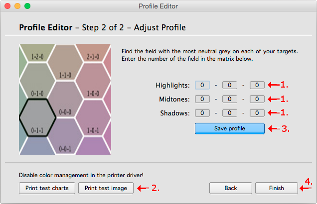Focus the middle Shadows number field

point(229,113)
